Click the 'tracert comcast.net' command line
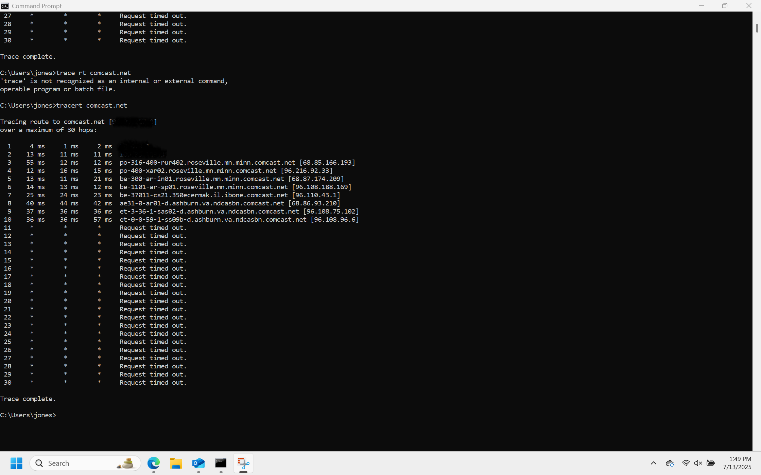 (x=64, y=106)
